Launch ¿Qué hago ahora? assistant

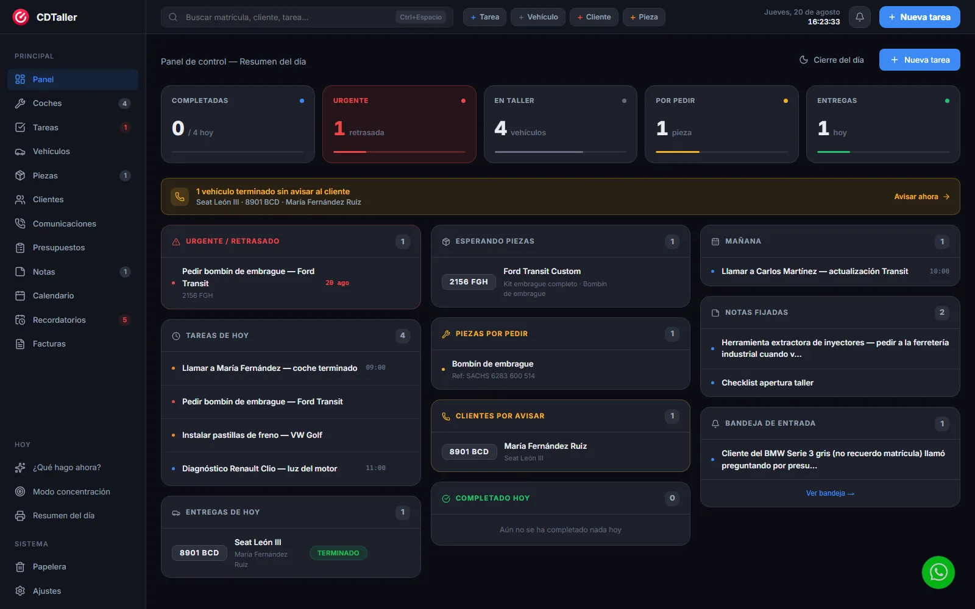point(73,467)
